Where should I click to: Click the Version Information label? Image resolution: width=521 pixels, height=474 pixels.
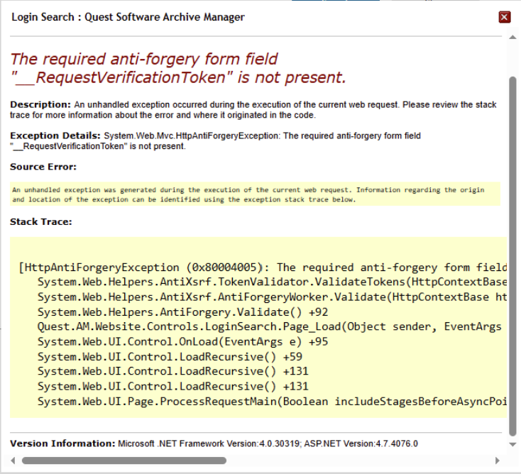pyautogui.click(x=62, y=443)
